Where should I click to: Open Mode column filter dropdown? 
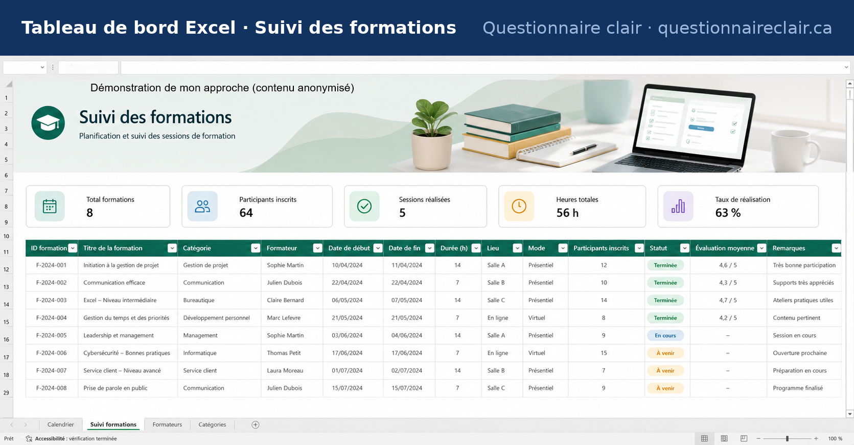[563, 248]
